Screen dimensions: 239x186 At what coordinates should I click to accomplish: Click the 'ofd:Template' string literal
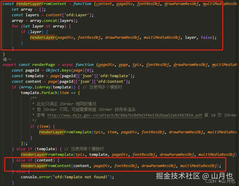click(x=114, y=76)
